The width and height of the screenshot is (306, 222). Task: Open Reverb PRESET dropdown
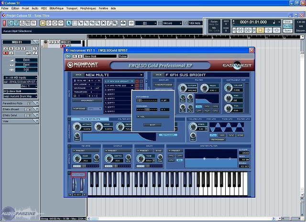86,151
